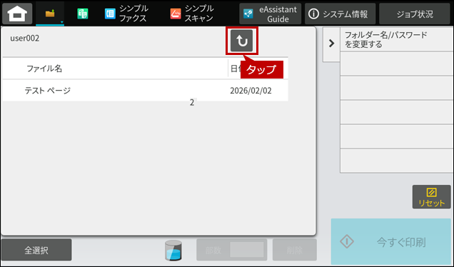Open システム情報 screen
Viewport: 454px width, 267px height.
(340, 14)
